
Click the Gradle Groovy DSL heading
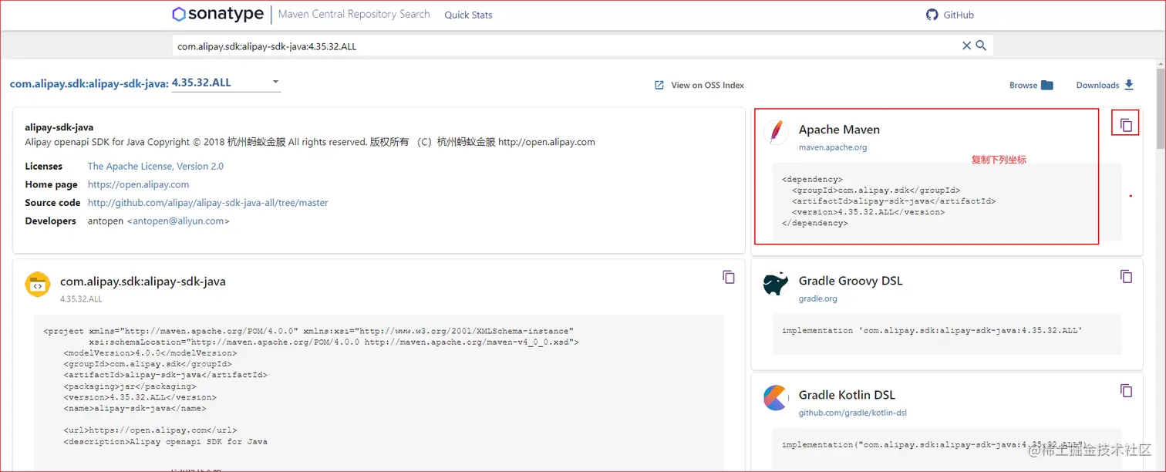pyautogui.click(x=851, y=281)
